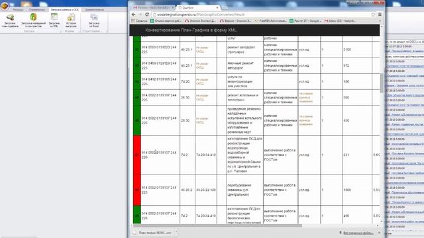
Task: Click the downloaded 'План-график' xml file
Action: click(x=153, y=233)
